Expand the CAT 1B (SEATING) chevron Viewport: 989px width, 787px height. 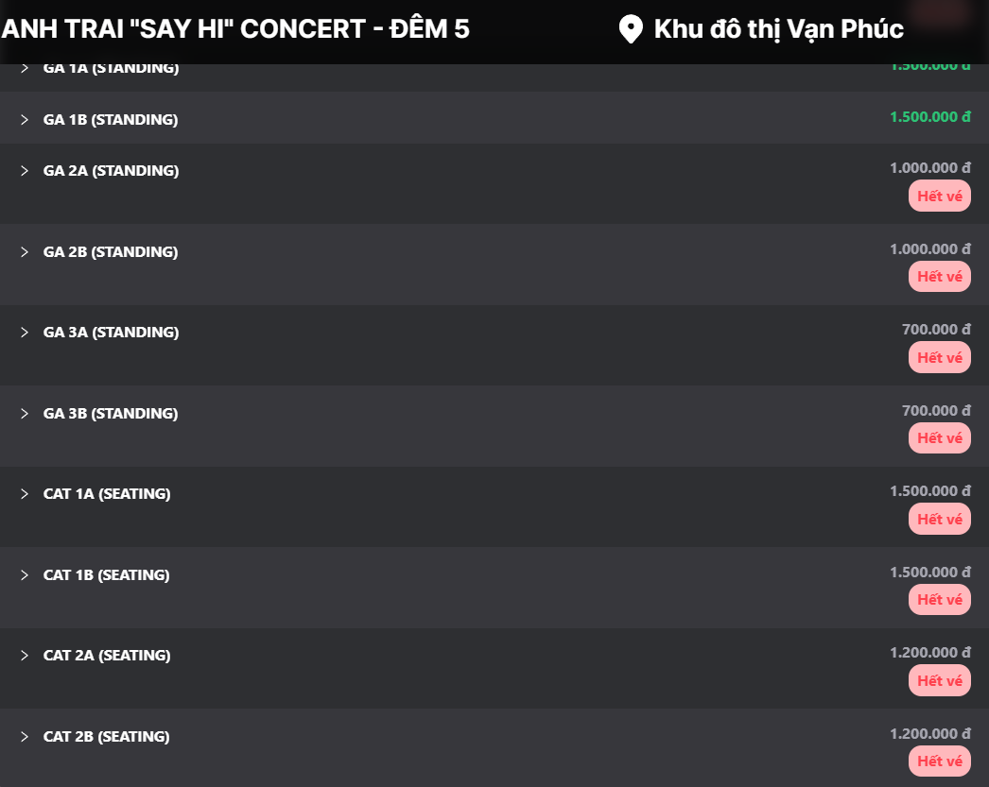(x=25, y=575)
